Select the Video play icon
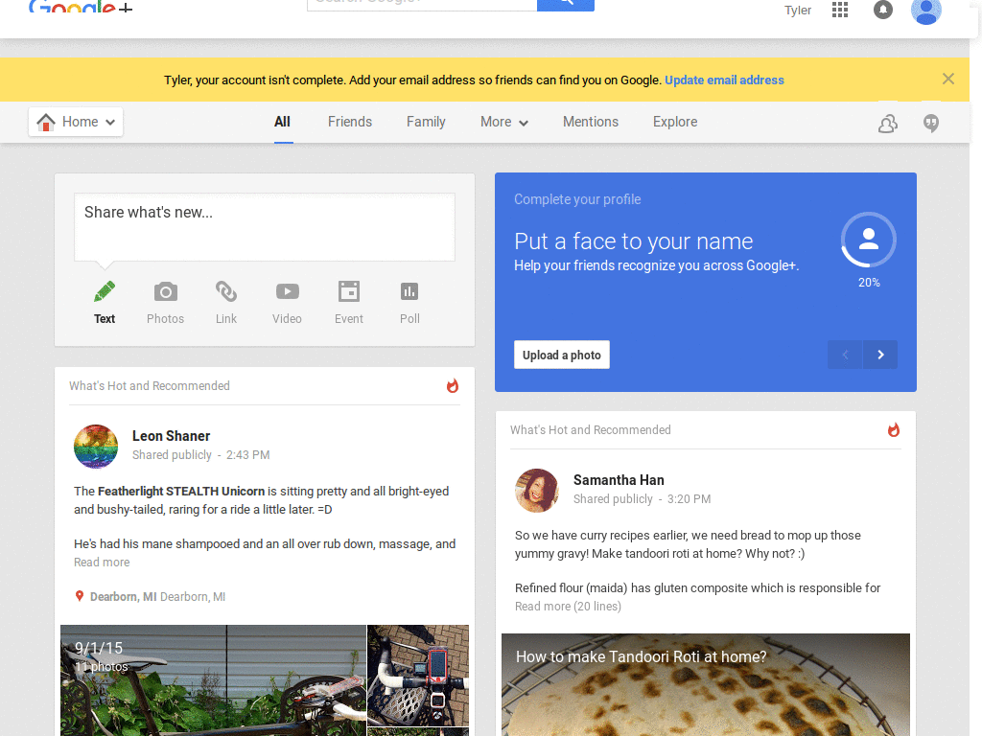Screen dimensions: 982x736 pyautogui.click(x=288, y=291)
